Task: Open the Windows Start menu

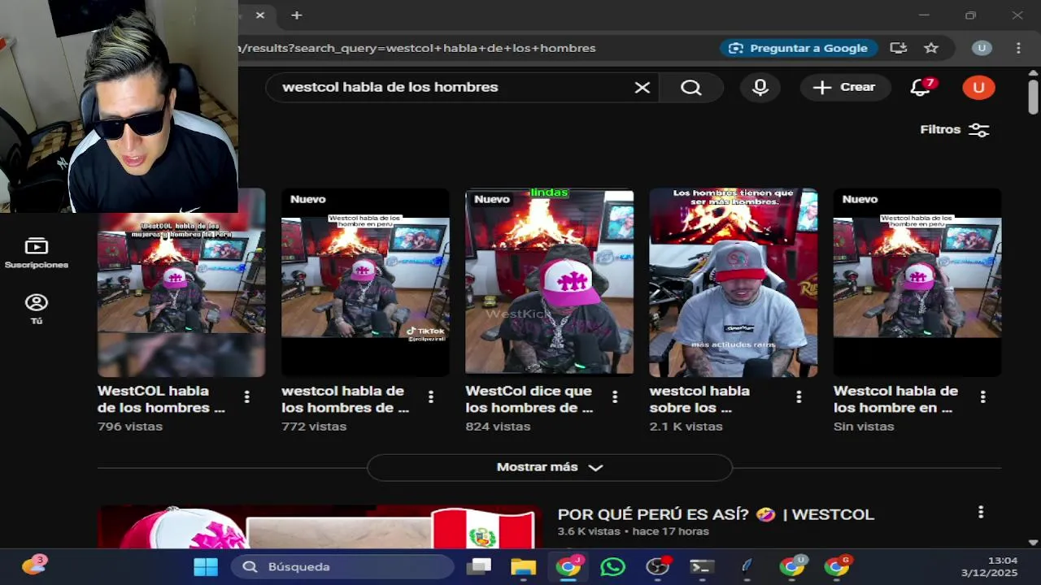Action: tap(206, 566)
